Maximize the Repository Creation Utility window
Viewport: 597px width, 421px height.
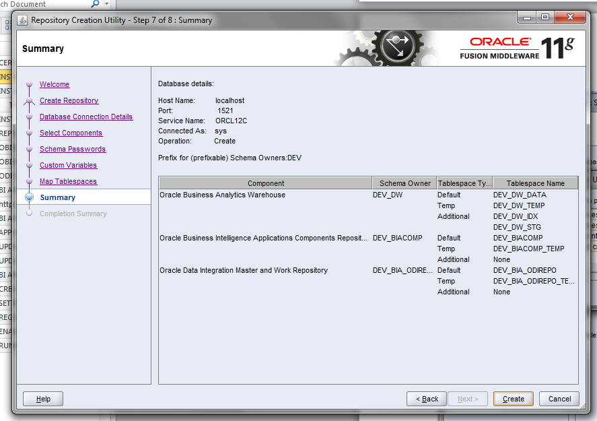pyautogui.click(x=545, y=18)
